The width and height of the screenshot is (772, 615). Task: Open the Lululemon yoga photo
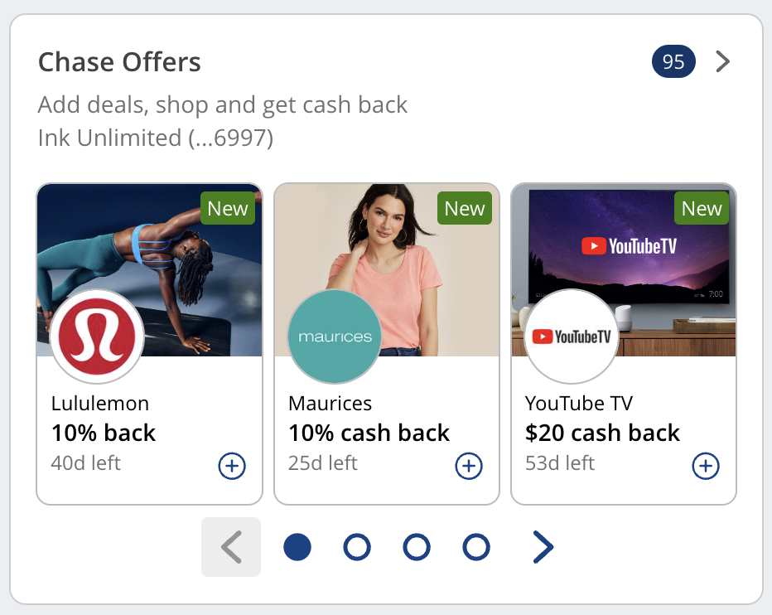point(150,270)
